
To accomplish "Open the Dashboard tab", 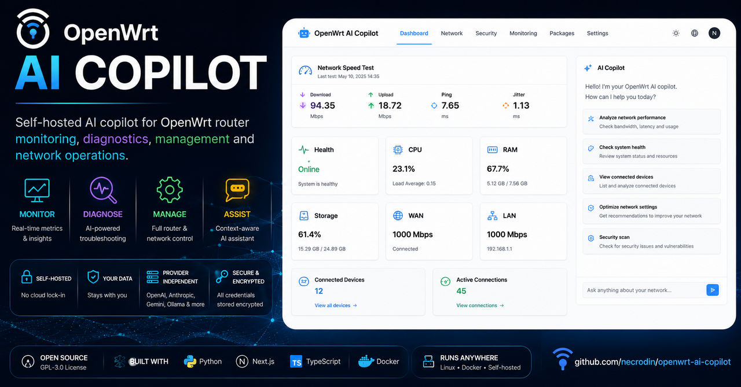I will click(414, 34).
